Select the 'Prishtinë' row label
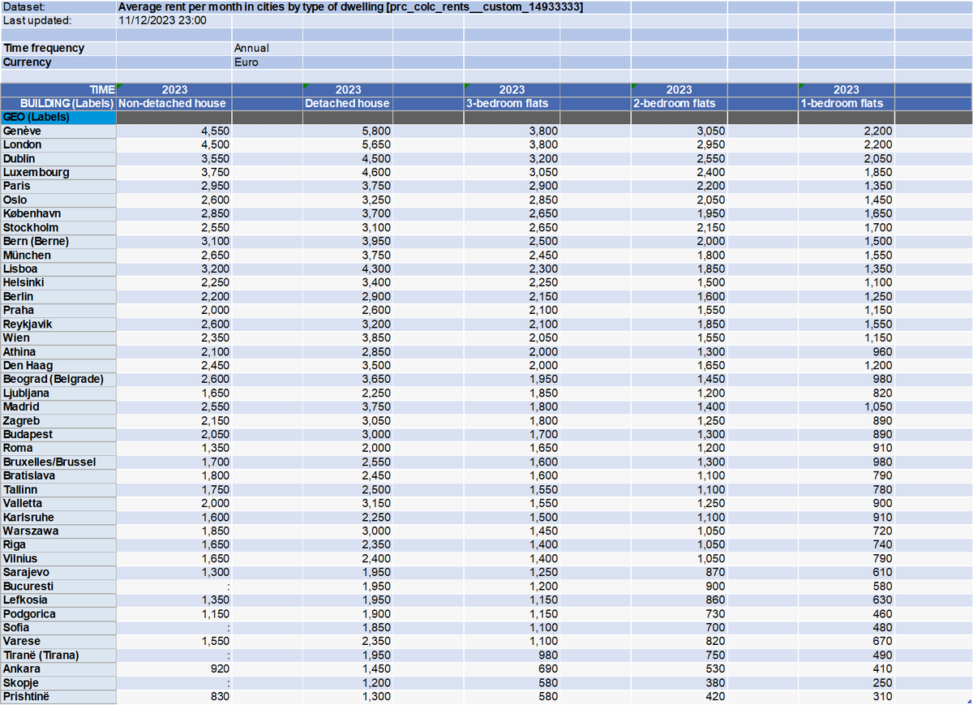Screen dimensions: 973x705 [x=58, y=696]
